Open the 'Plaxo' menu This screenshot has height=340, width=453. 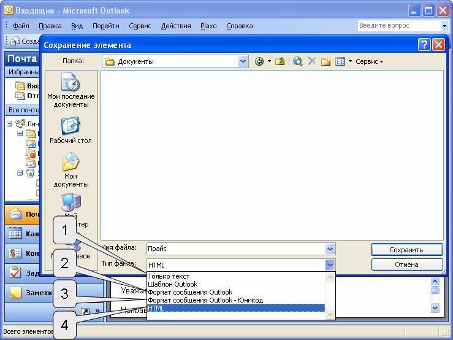208,26
